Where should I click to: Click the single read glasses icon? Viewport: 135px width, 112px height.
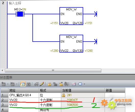point(36,84)
